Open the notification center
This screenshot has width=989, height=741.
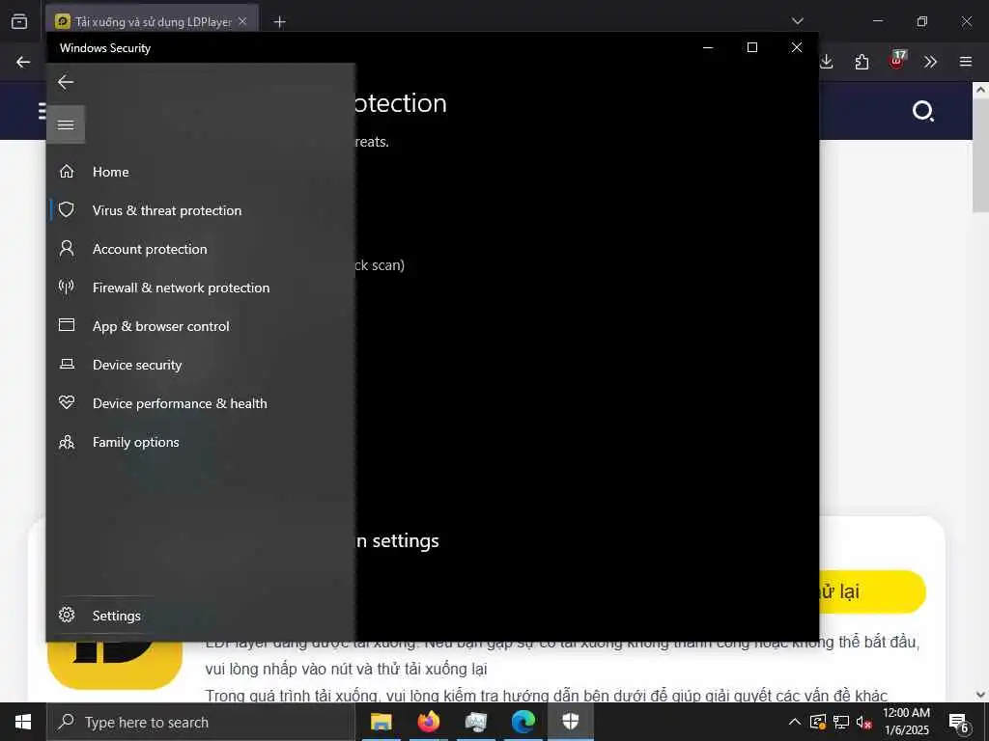[959, 724]
